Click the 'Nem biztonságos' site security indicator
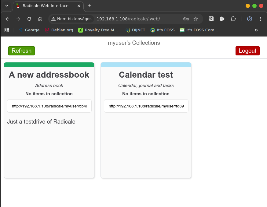 [71, 19]
